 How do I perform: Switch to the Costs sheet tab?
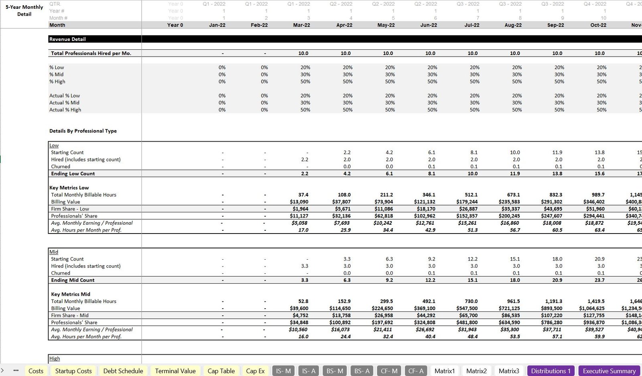36,371
